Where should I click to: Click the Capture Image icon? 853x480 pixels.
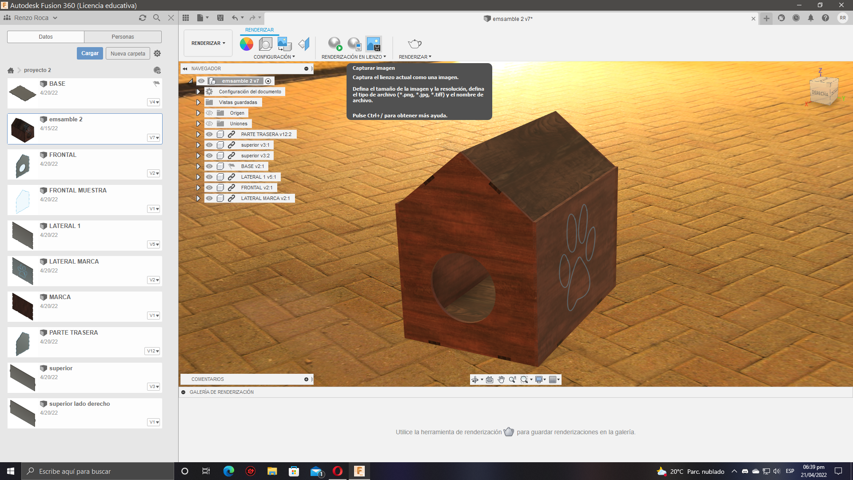pos(373,44)
